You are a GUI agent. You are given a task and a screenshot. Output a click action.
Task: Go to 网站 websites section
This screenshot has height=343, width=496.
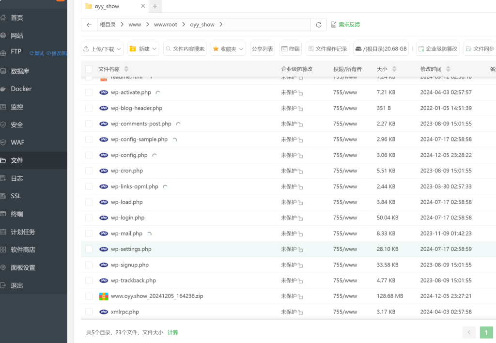17,35
